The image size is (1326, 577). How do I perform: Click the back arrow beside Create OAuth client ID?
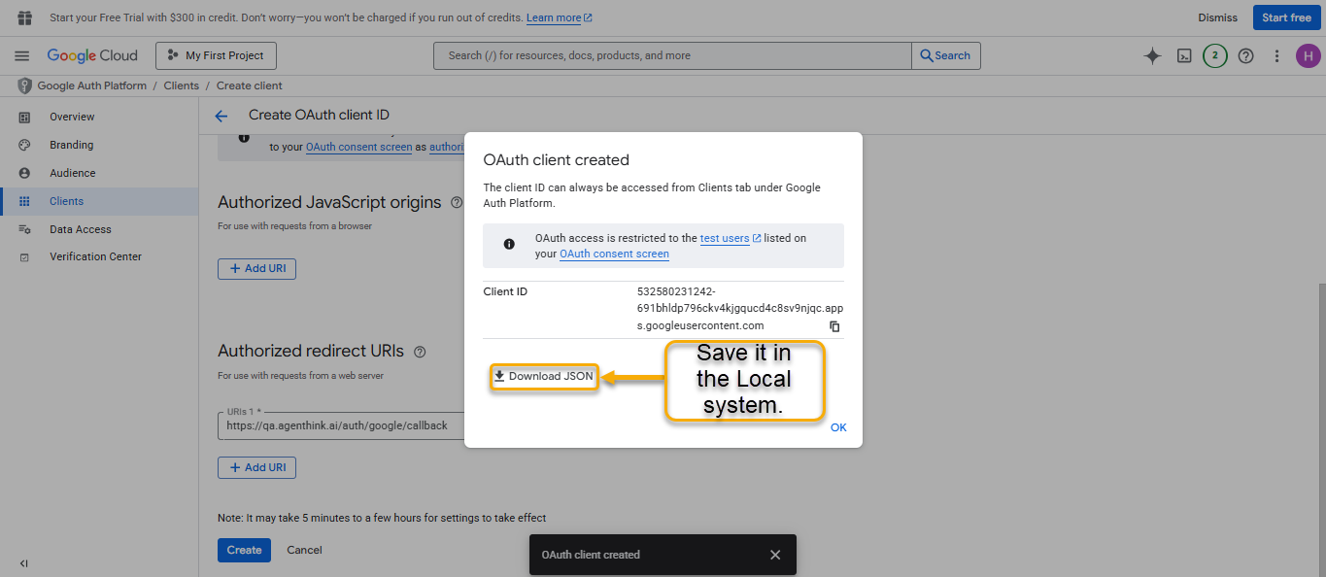tap(221, 116)
